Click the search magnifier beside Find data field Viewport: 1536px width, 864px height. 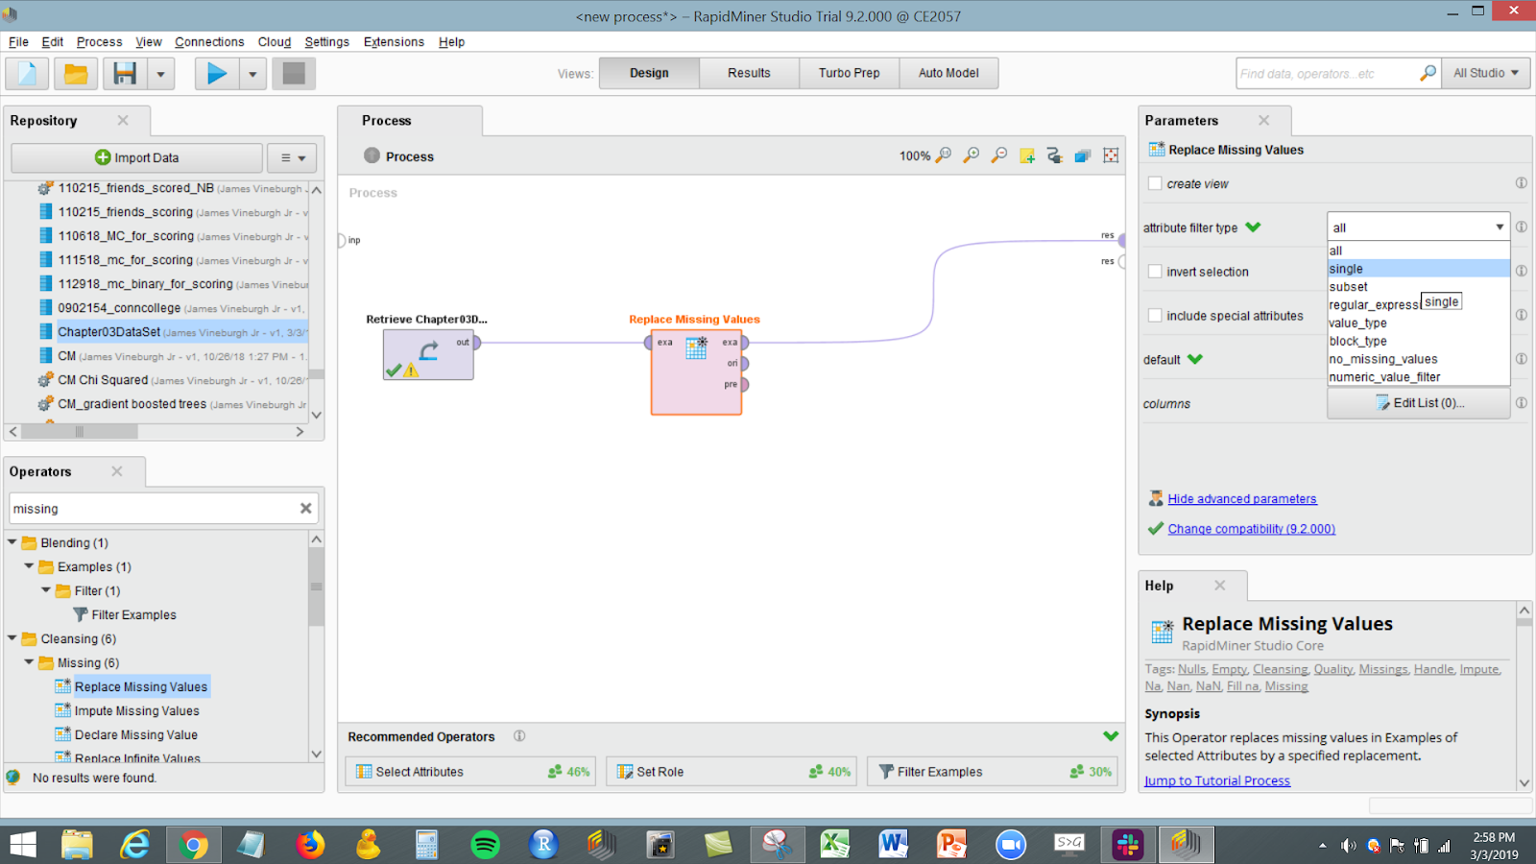coord(1428,73)
